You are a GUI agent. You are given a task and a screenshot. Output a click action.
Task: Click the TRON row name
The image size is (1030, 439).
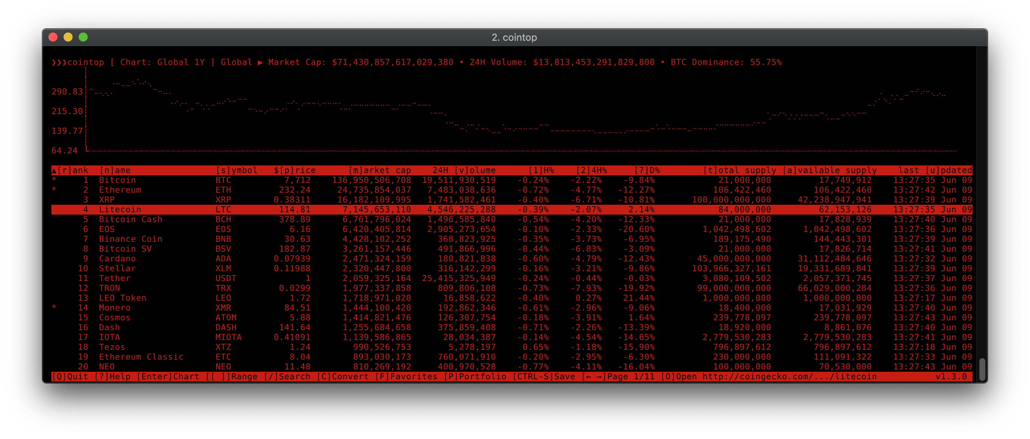109,288
